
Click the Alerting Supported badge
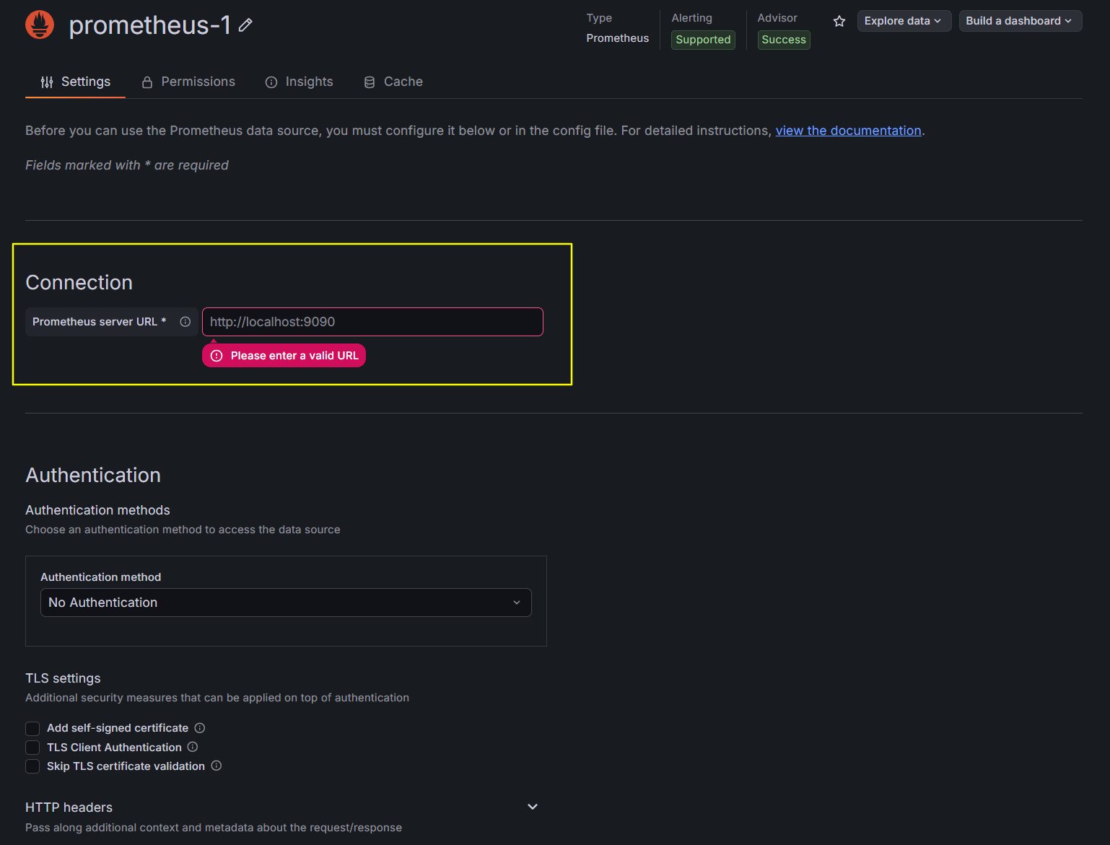pos(703,40)
